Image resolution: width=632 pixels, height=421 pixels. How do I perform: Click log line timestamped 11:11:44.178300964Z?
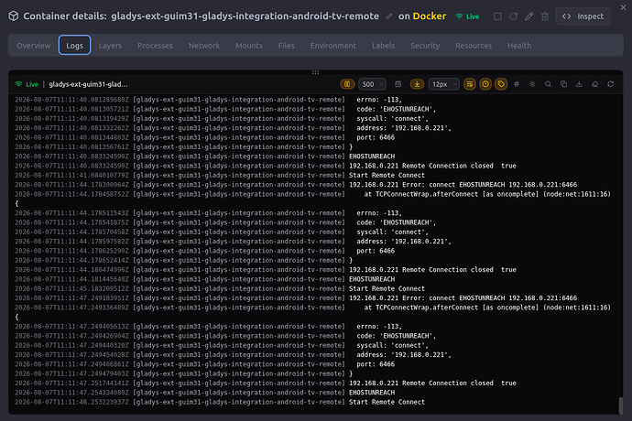coord(296,185)
